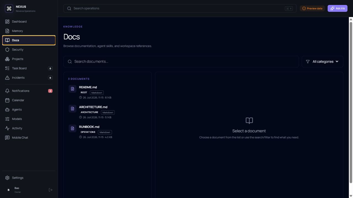The width and height of the screenshot is (353, 198).
Task: Click the All categories chevron arrow
Action: tap(337, 62)
